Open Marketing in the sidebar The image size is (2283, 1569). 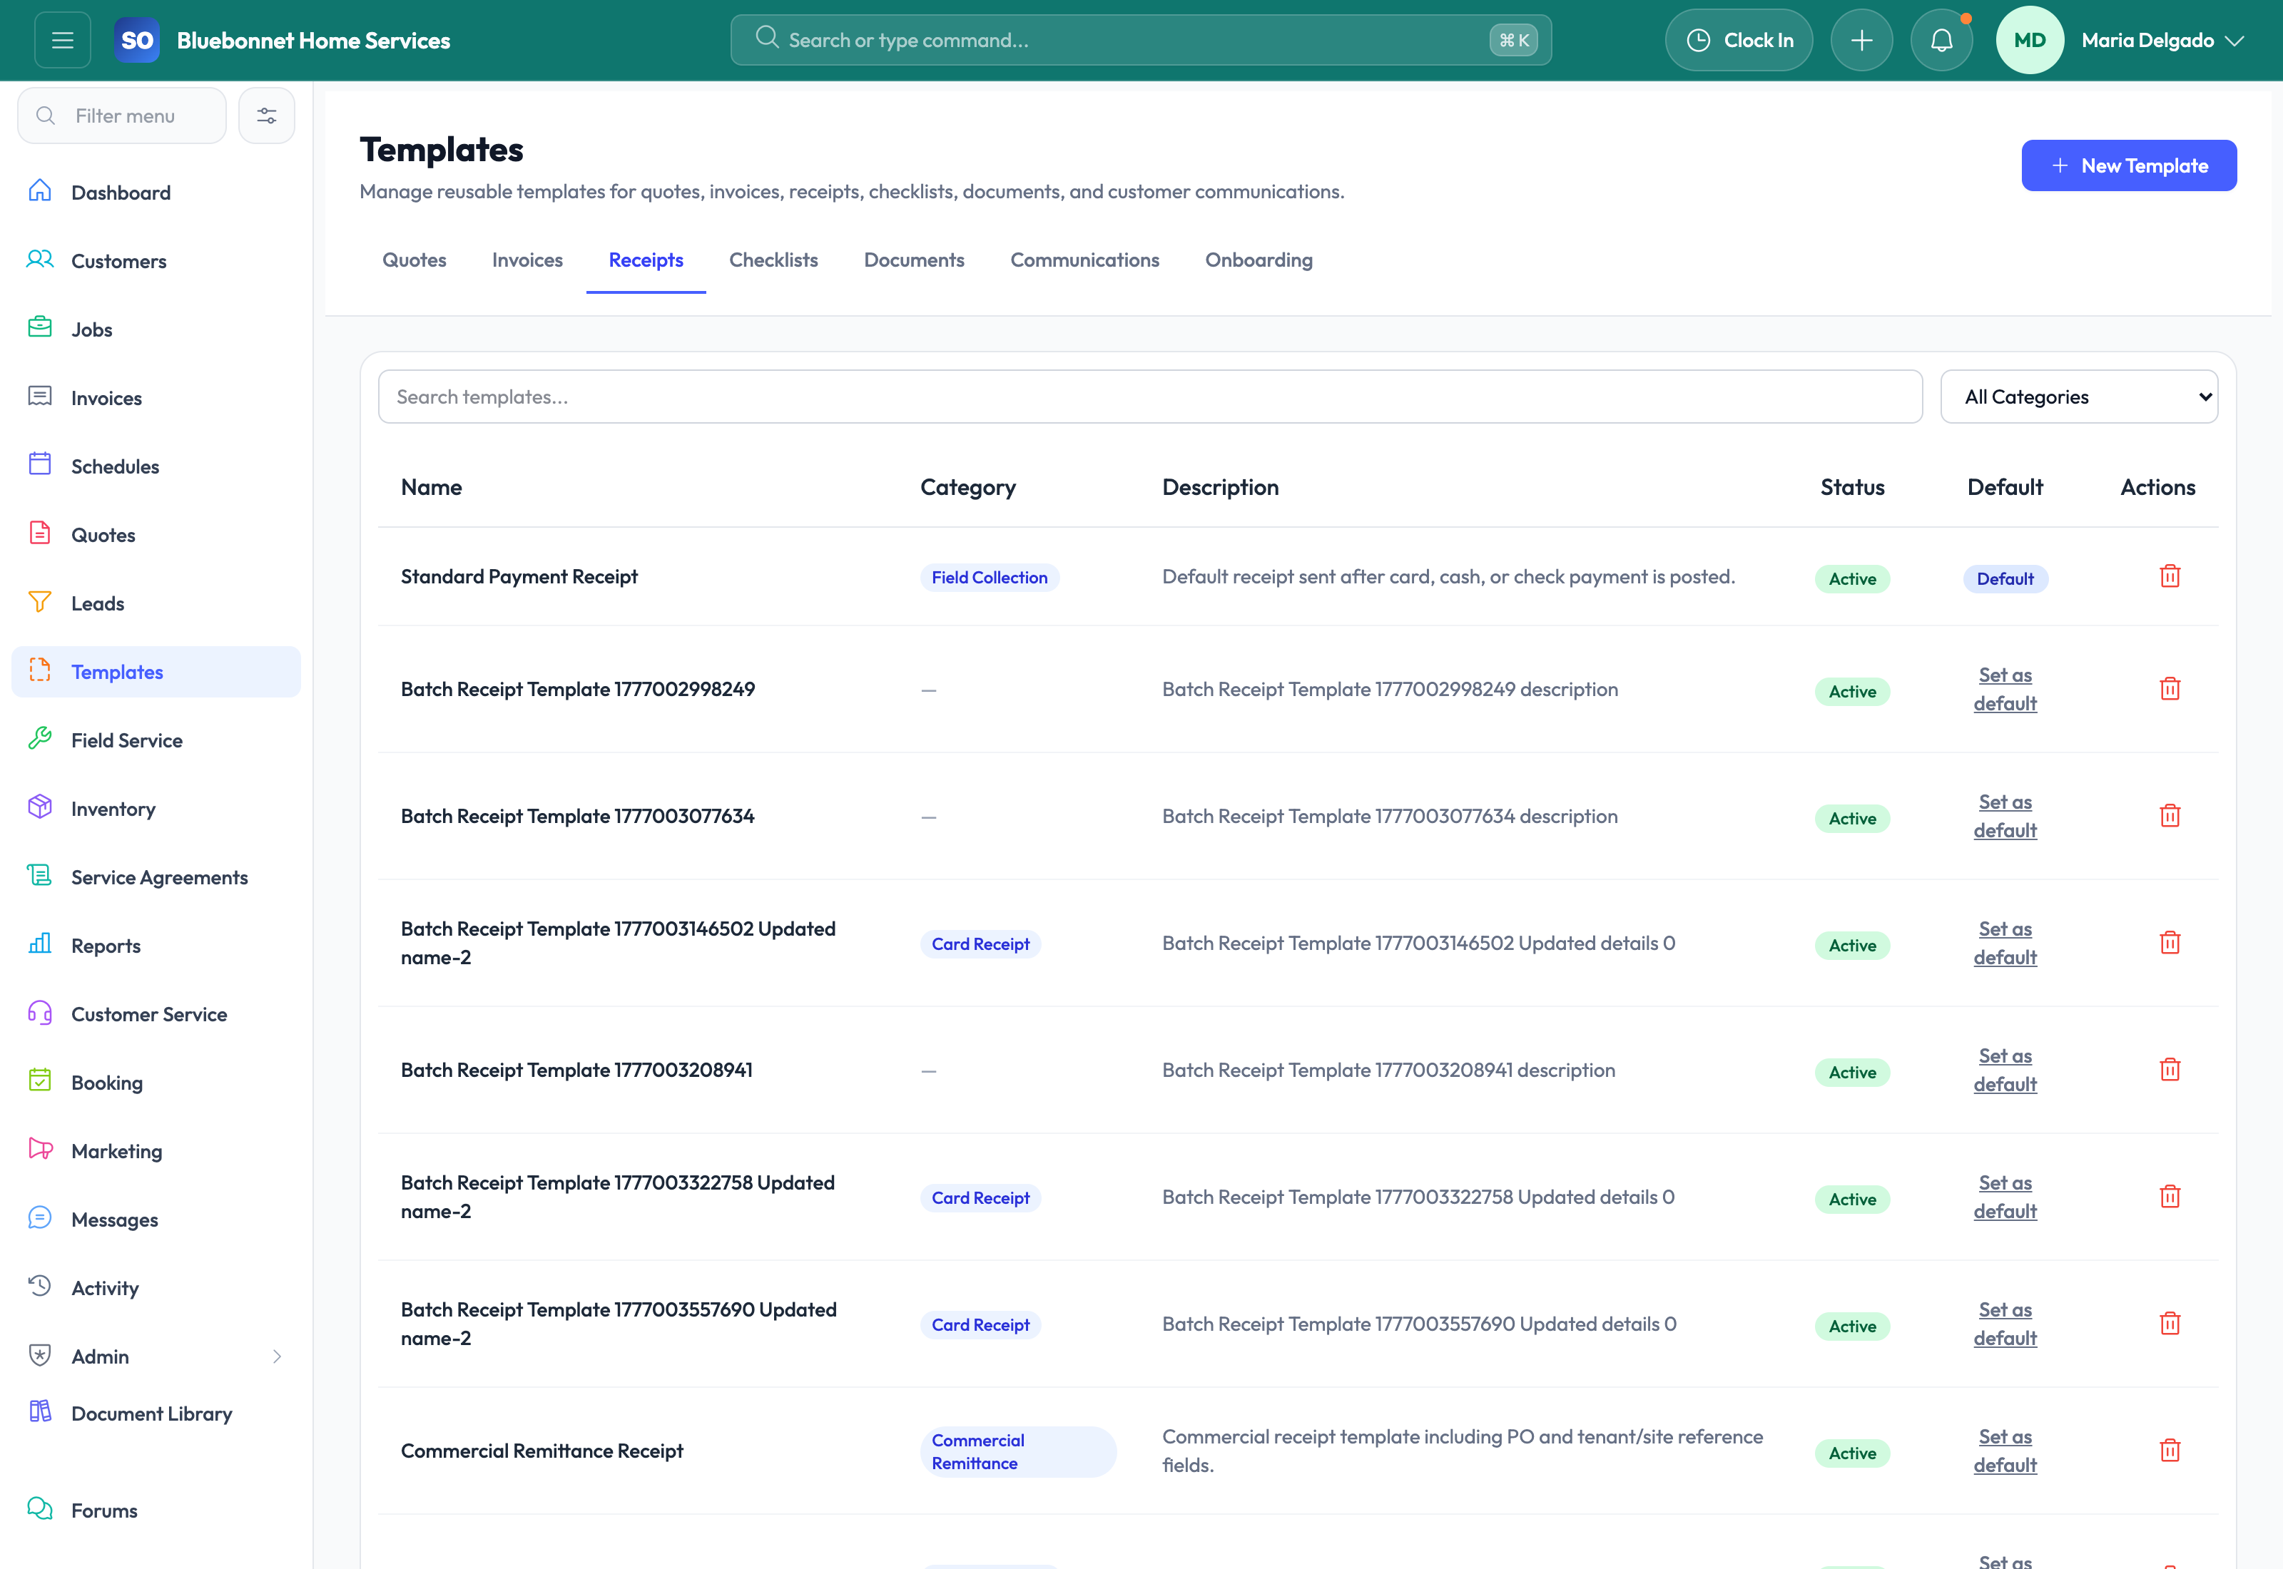click(156, 1151)
